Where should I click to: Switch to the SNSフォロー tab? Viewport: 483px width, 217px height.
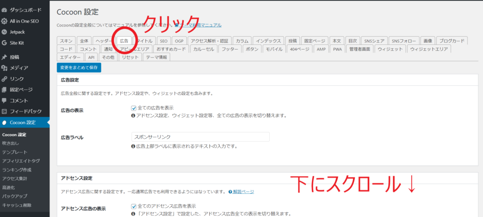[404, 41]
